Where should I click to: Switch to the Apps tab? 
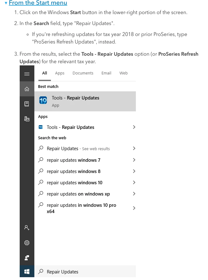pos(60,73)
